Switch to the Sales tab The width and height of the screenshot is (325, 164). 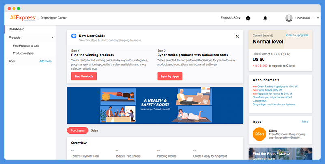95,130
